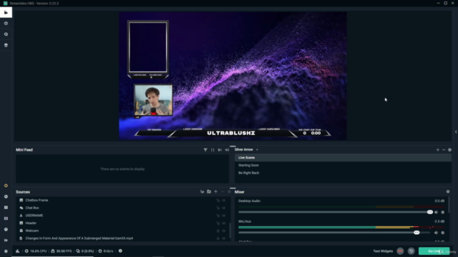Mute Mic/Aux speaker icon
Screen dimensions: 458x257
click(x=436, y=233)
